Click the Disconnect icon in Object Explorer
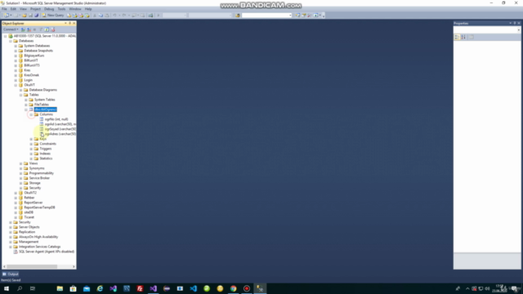 pos(29,29)
